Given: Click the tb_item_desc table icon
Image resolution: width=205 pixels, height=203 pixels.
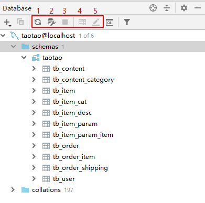Looking at the screenshot, I should click(46, 113).
